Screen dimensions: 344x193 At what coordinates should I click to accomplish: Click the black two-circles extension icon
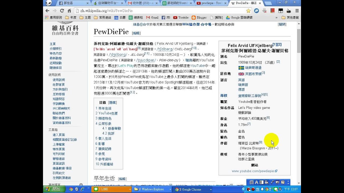(281, 11)
